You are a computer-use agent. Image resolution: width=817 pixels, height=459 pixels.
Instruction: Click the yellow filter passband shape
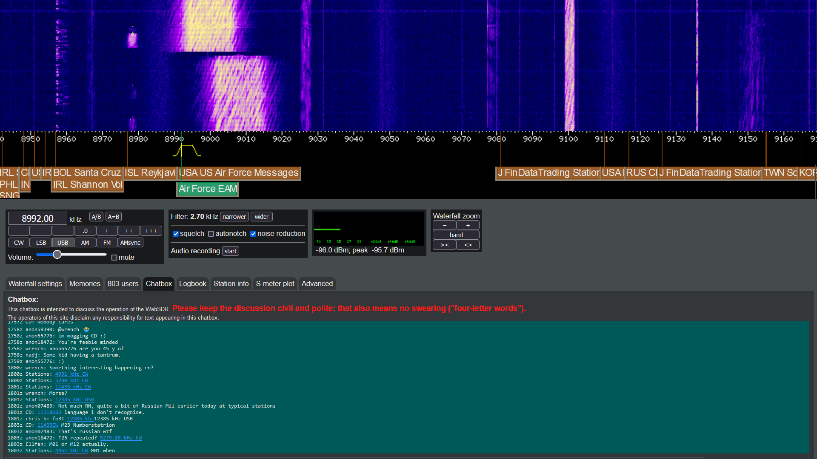187,150
